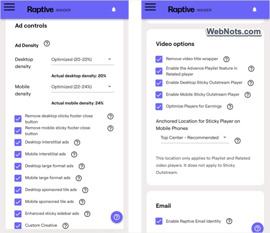This screenshot has height=233, width=270.
Task: Disable Desktop Sticky Outstream Player checkbox
Action: point(159,83)
